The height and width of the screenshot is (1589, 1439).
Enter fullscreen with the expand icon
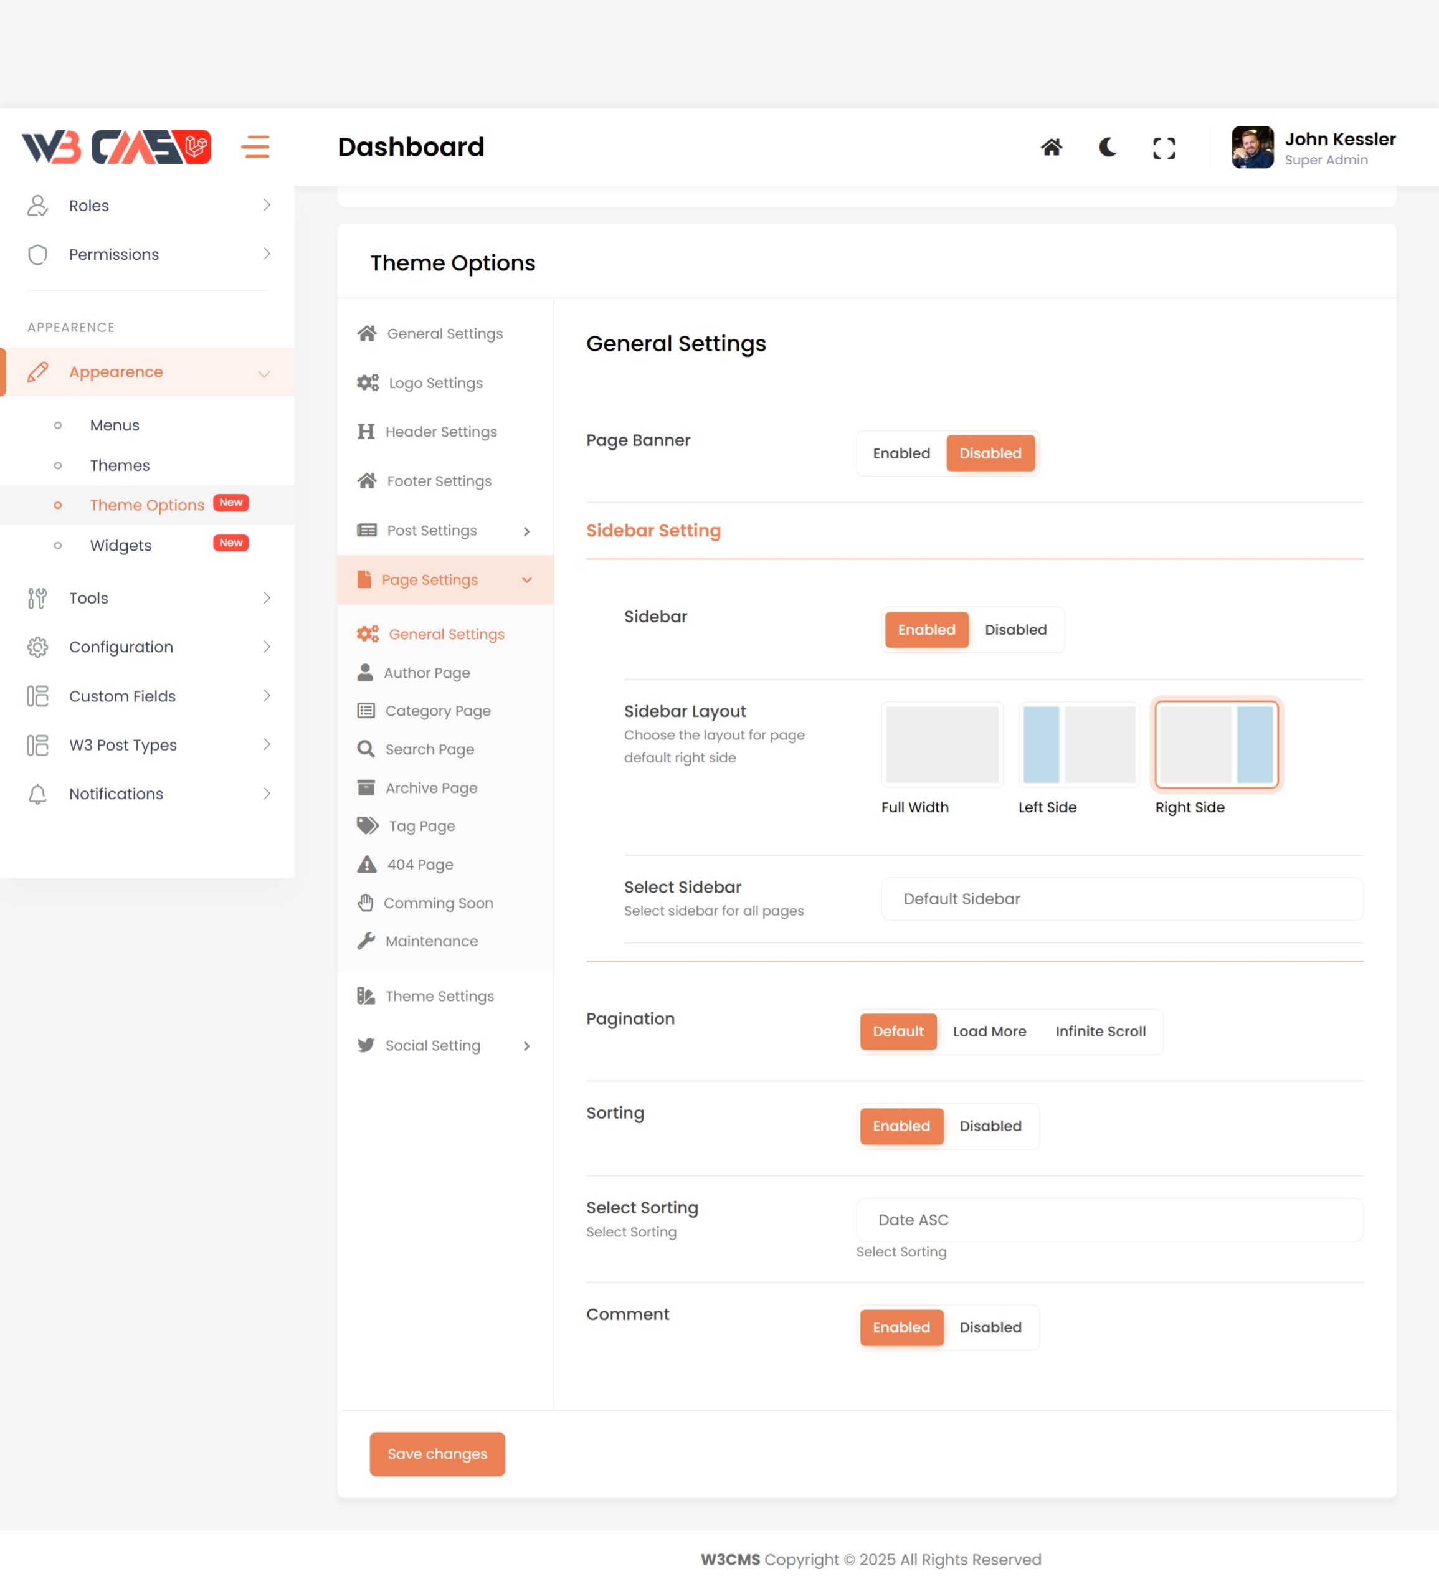pyautogui.click(x=1164, y=148)
